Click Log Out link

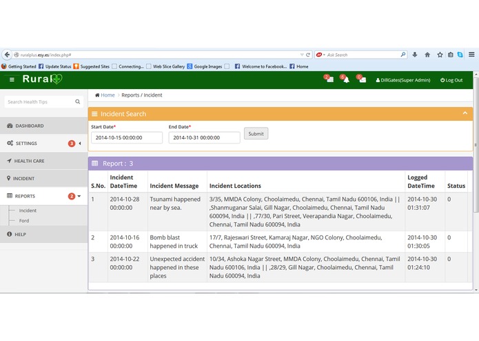coord(451,80)
